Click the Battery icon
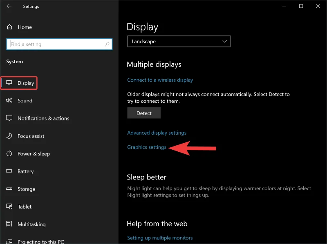 pos(9,171)
